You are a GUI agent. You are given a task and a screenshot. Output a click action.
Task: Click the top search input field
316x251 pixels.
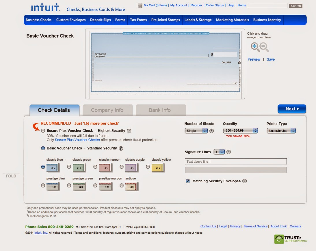pyautogui.click(x=267, y=5)
